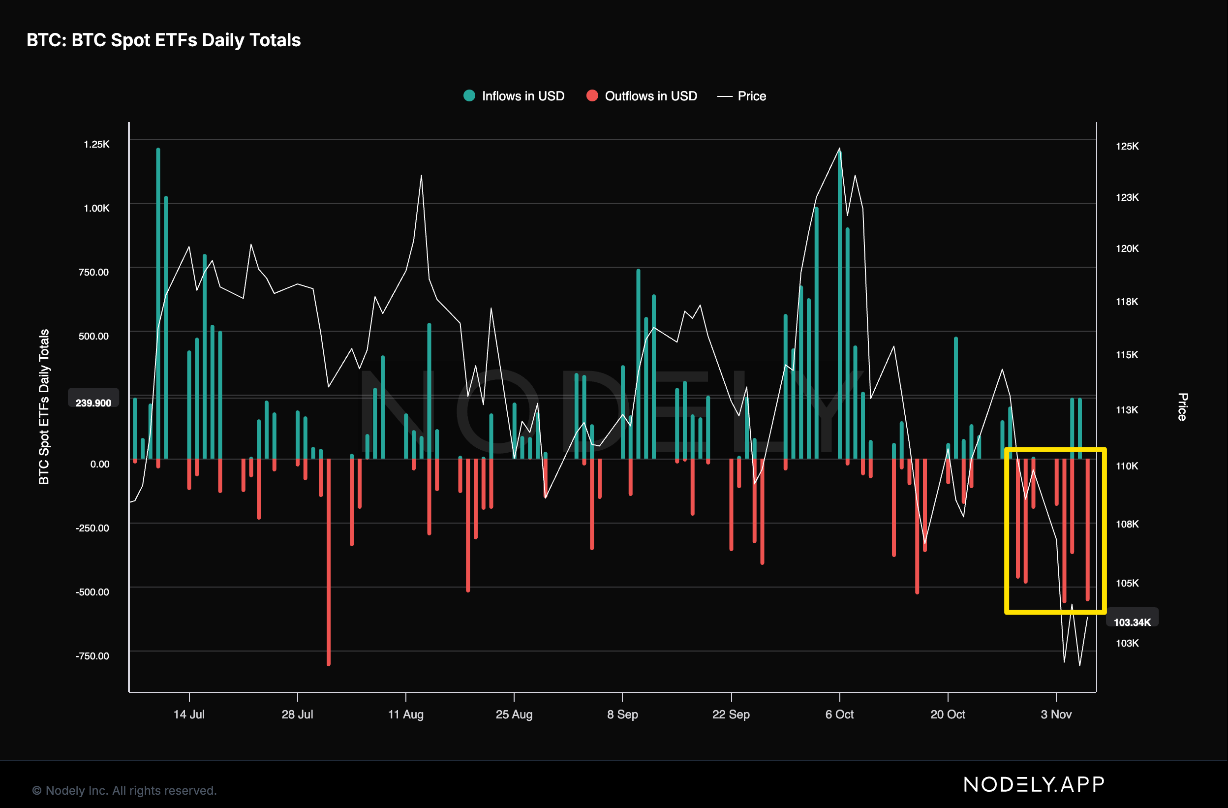Click the Nodely Inc. copyright text

pyautogui.click(x=124, y=790)
